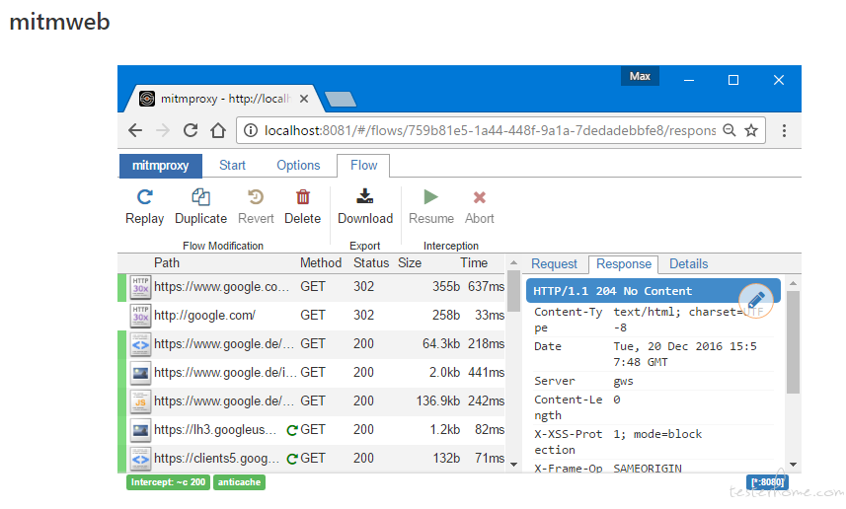Select the Flow tab
The image size is (846, 509).
click(363, 166)
